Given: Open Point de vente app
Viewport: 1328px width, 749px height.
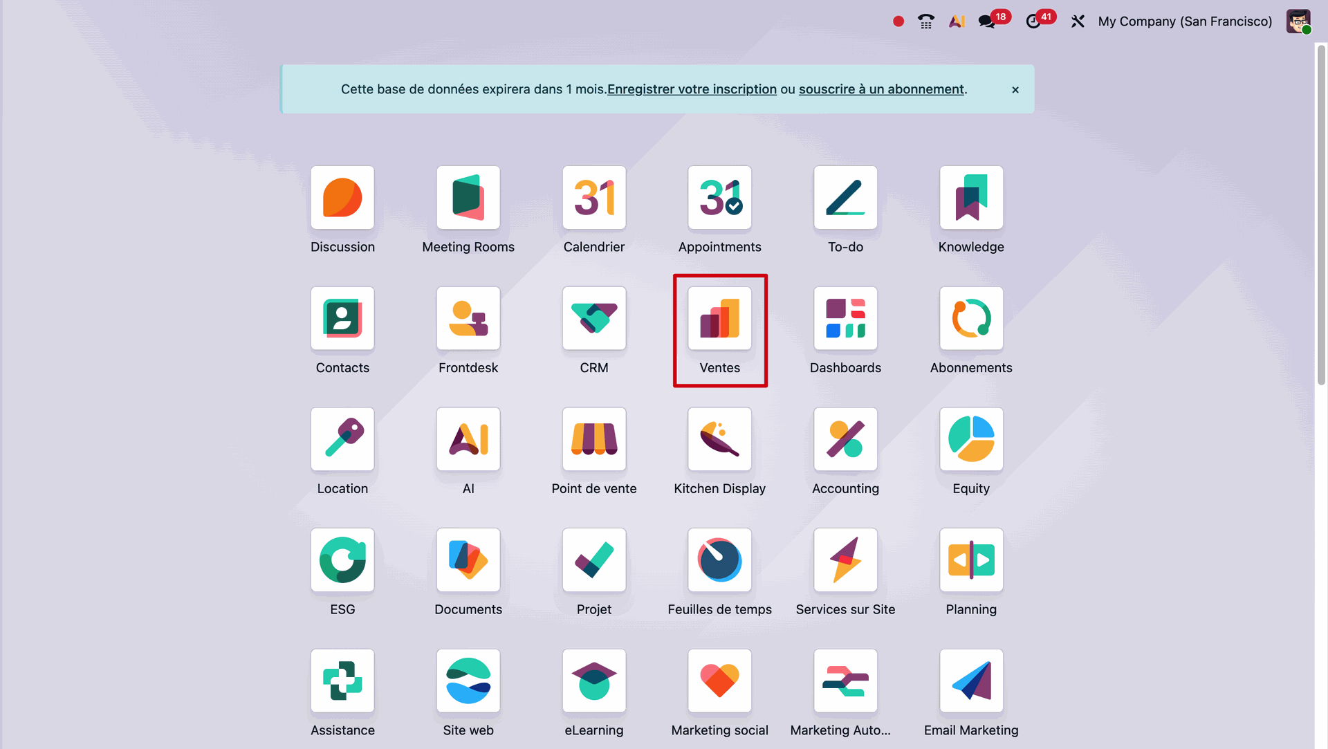Looking at the screenshot, I should tap(593, 440).
